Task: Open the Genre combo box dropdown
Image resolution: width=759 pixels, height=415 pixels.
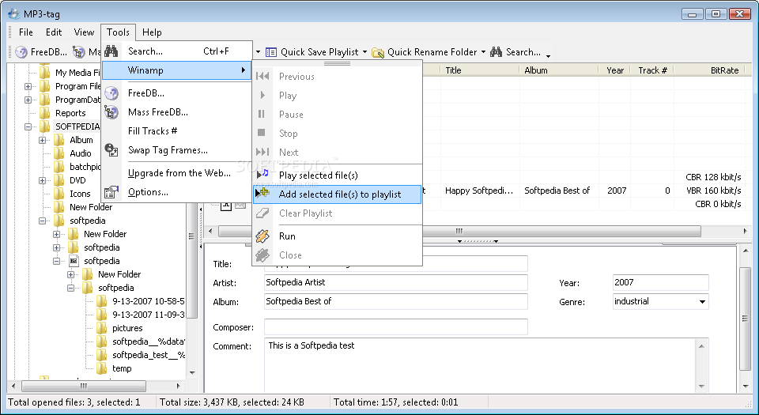Action: [x=702, y=302]
